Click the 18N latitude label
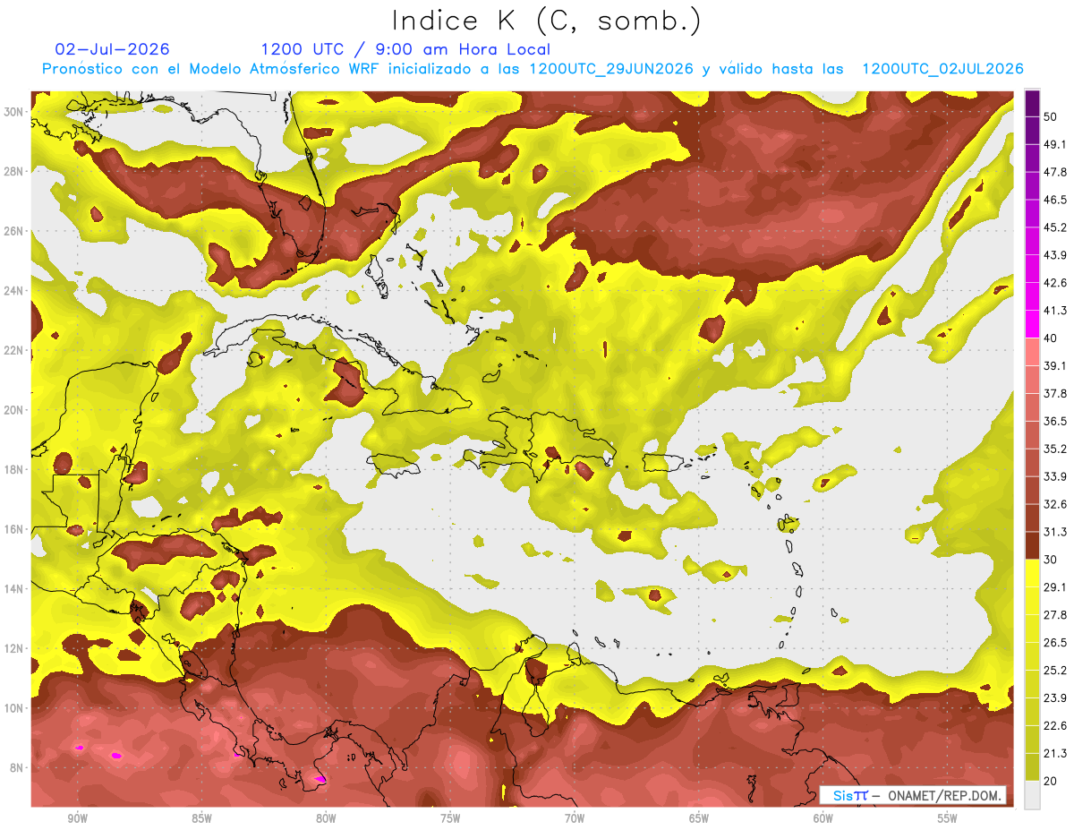Screen dimensions: 1074x830 13,469
